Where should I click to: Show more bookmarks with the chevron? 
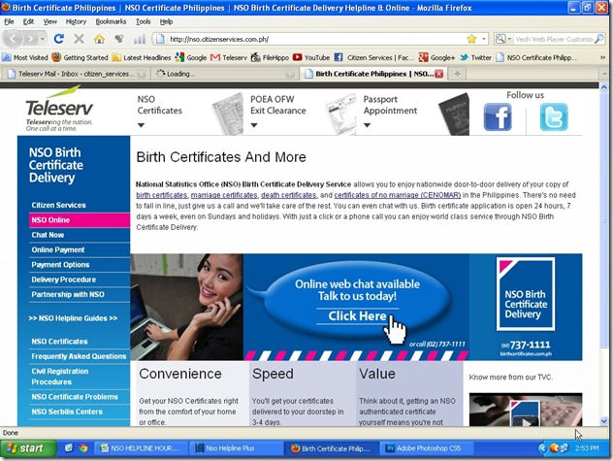[x=603, y=57]
